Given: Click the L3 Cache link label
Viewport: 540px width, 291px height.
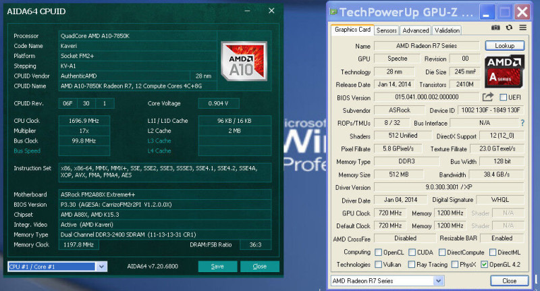Looking at the screenshot, I should pyautogui.click(x=159, y=141).
